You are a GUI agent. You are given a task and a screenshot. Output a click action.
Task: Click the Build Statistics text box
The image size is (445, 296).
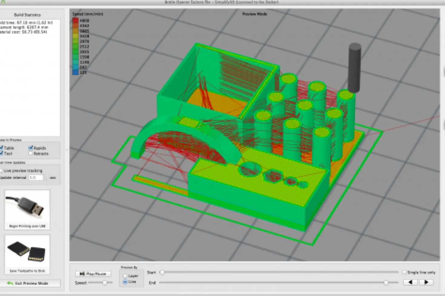point(29,78)
